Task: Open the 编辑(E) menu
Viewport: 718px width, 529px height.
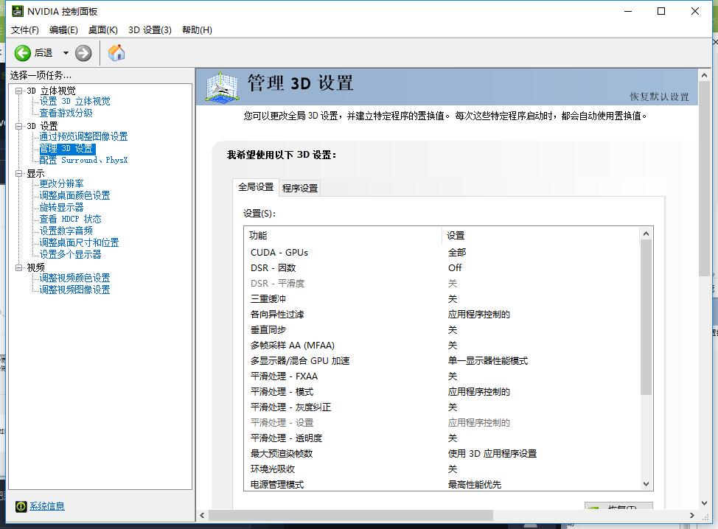Action: (63, 30)
